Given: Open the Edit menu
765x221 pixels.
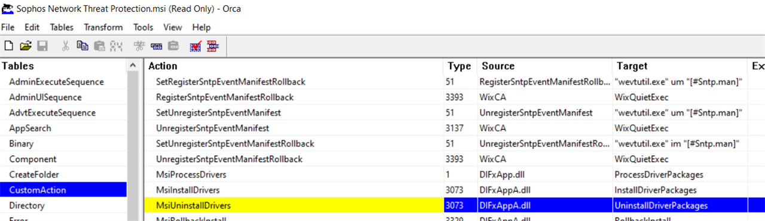Looking at the screenshot, I should point(32,27).
